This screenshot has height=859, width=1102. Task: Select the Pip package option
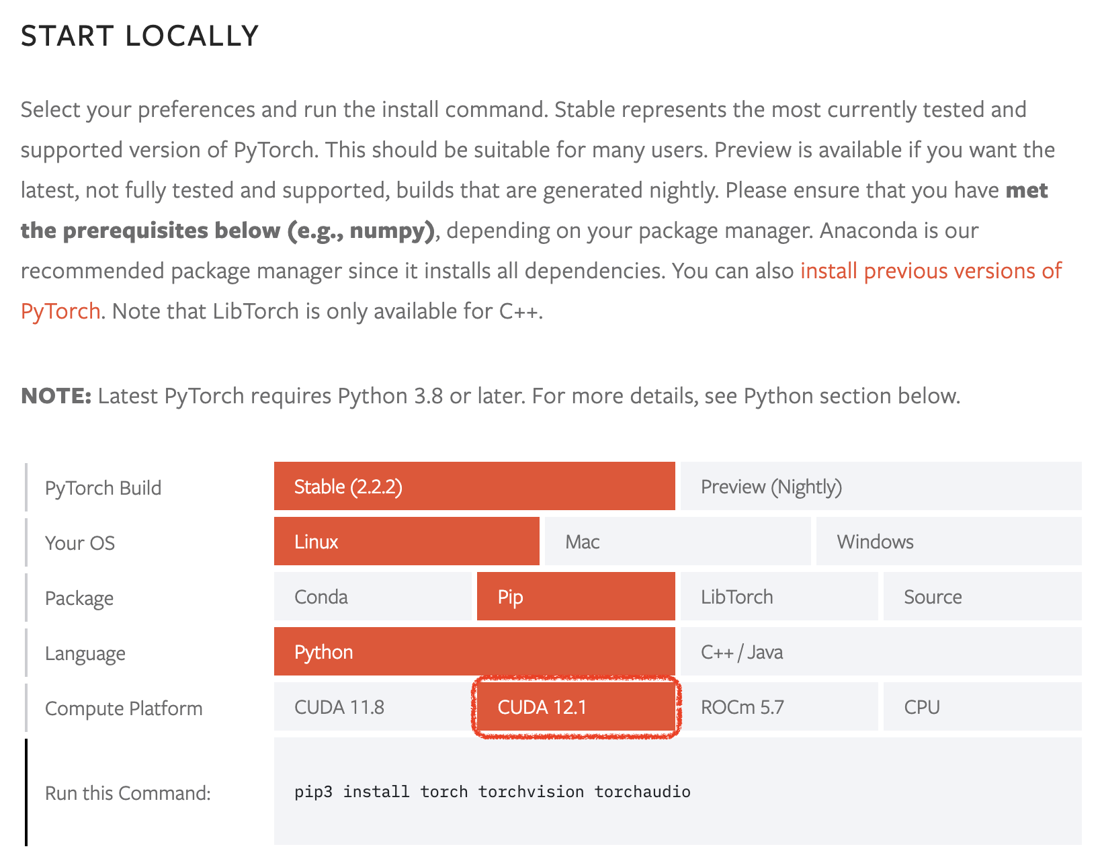(576, 596)
